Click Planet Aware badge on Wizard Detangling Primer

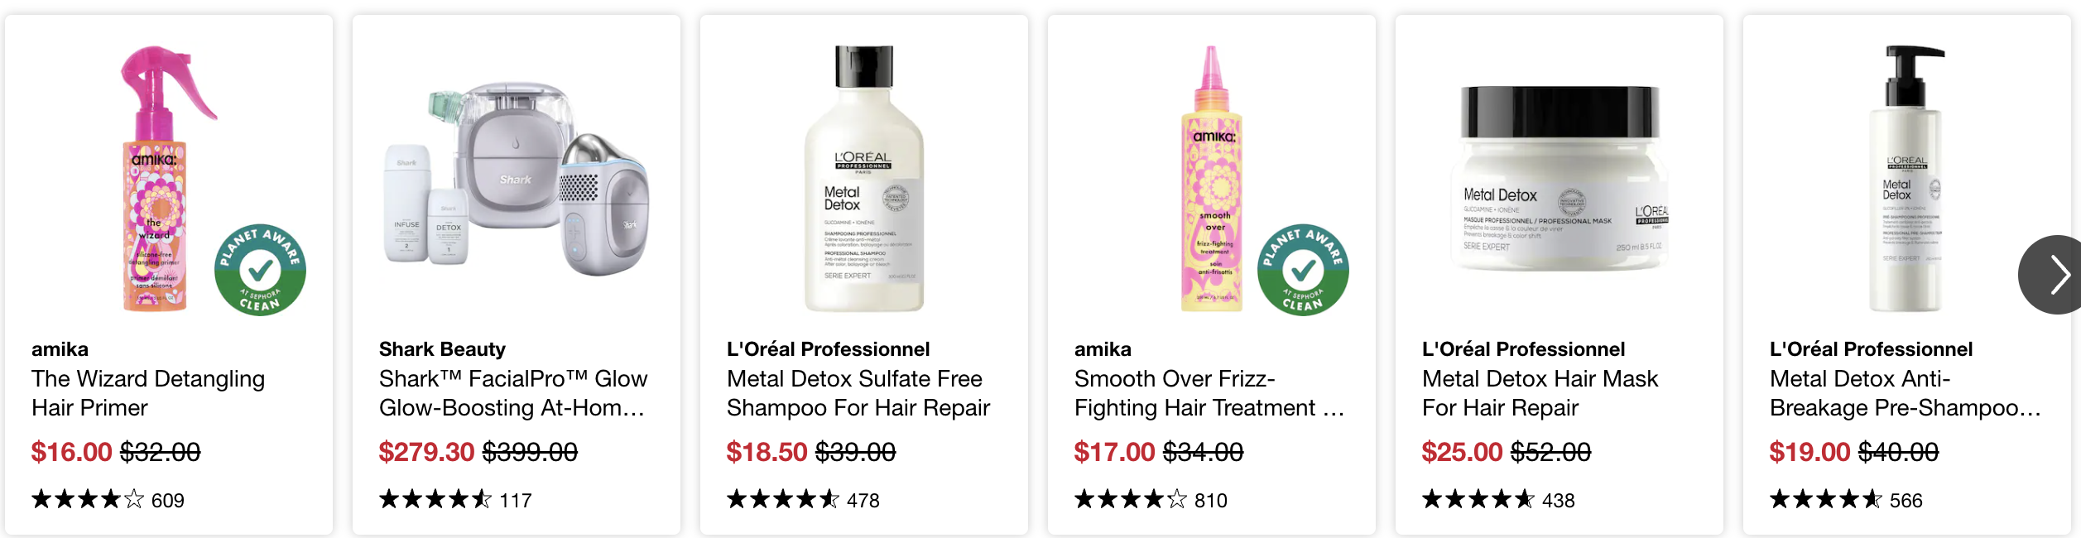pyautogui.click(x=260, y=270)
